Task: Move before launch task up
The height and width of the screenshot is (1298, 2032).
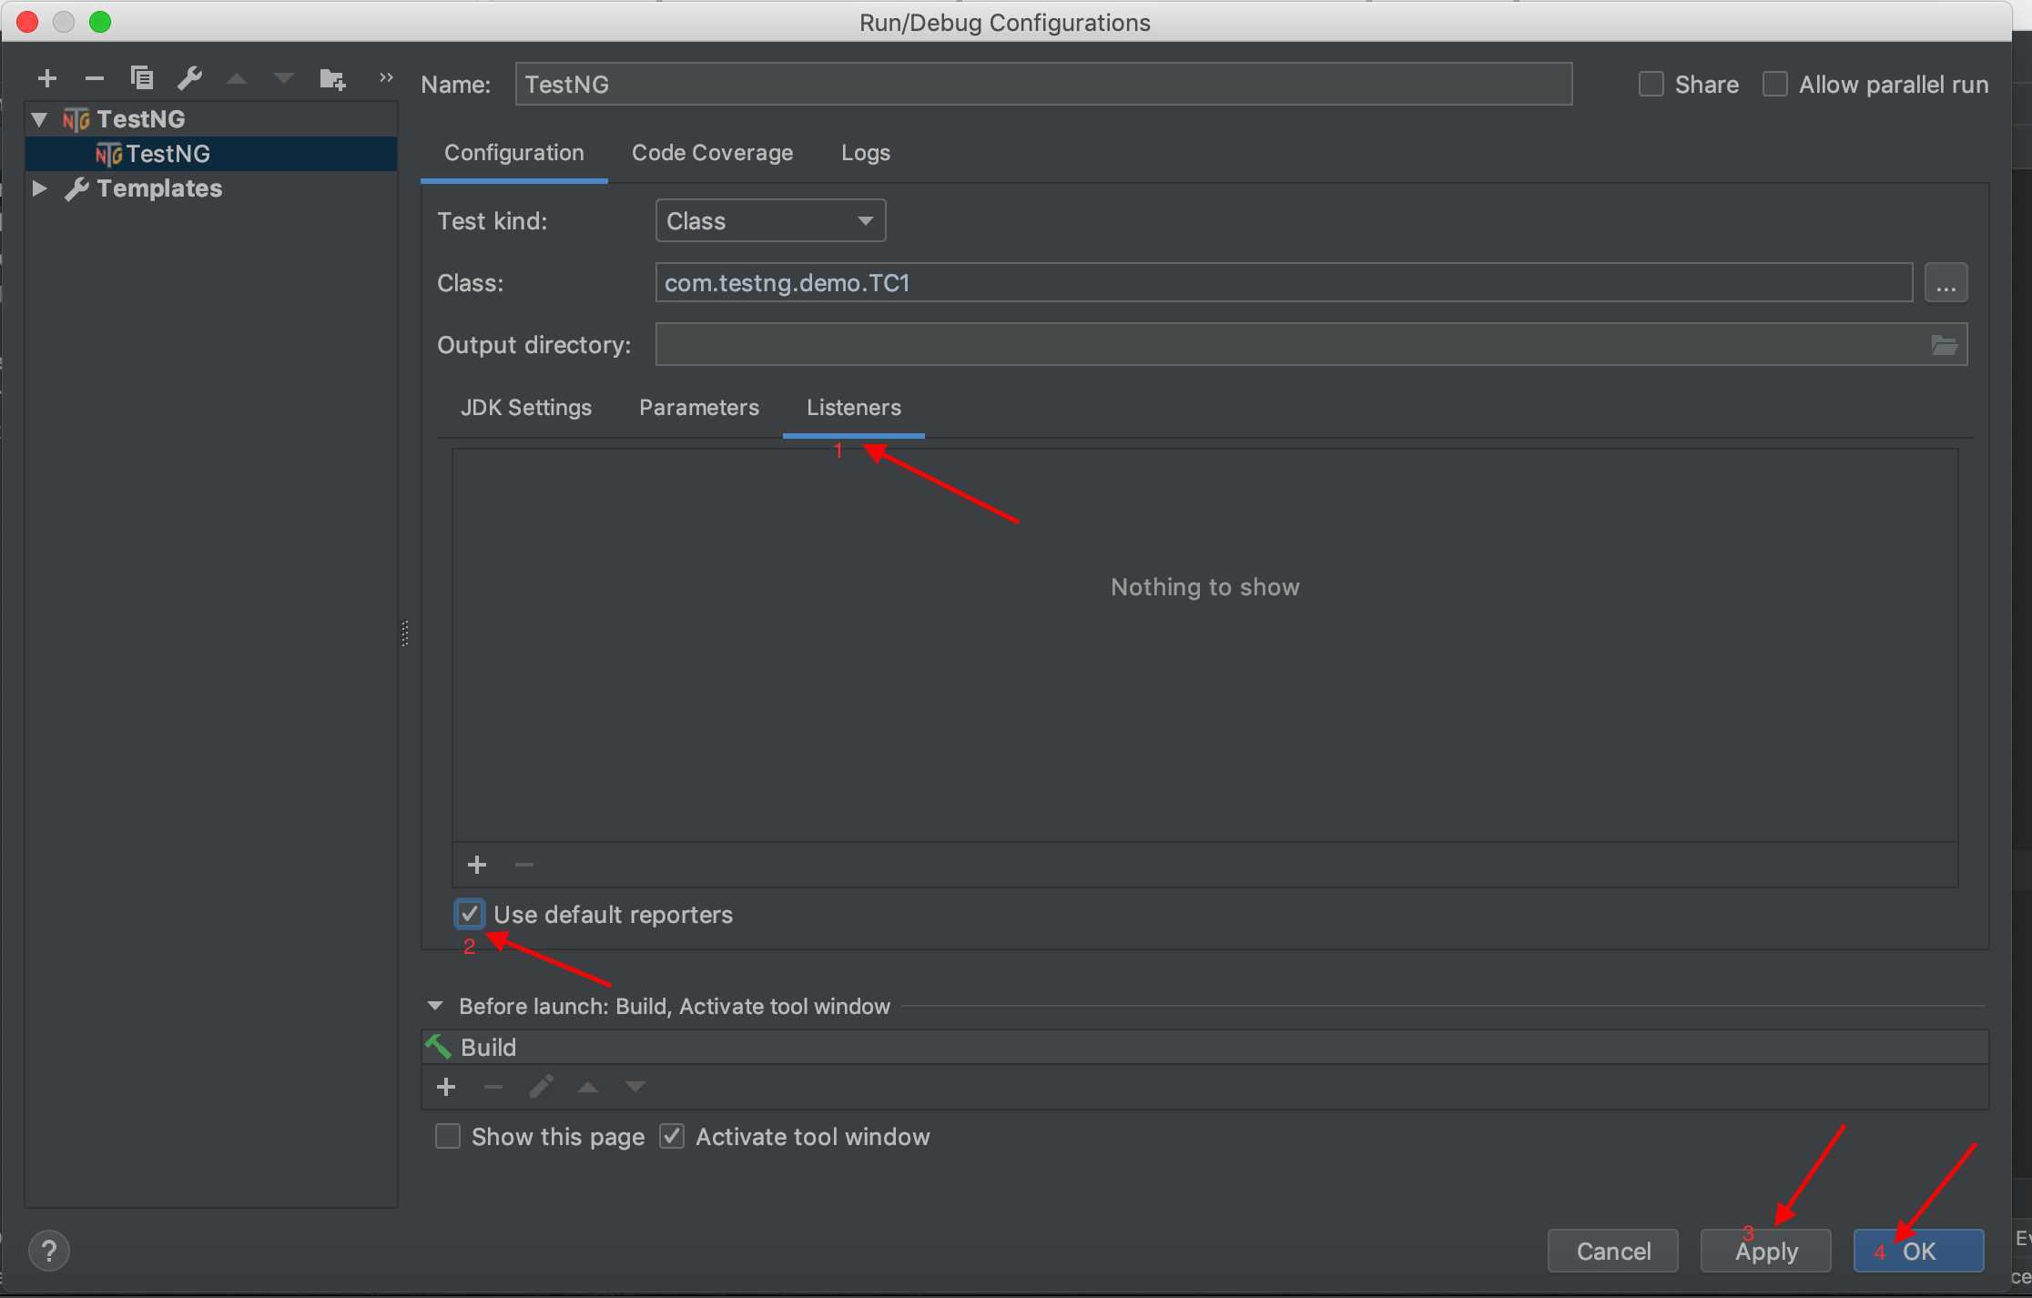Action: click(x=588, y=1087)
